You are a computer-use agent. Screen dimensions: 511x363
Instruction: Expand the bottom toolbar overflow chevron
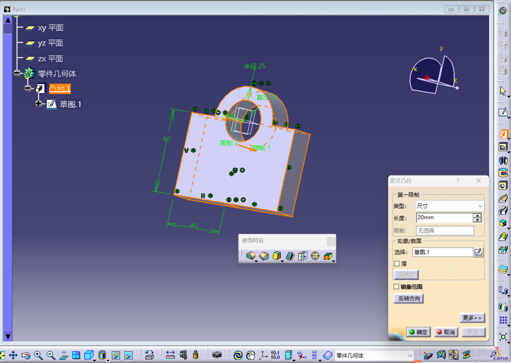tap(484, 350)
